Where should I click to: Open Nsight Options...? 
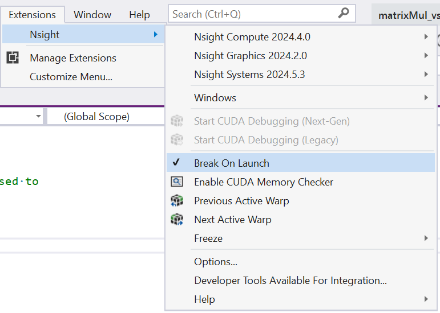301,262
